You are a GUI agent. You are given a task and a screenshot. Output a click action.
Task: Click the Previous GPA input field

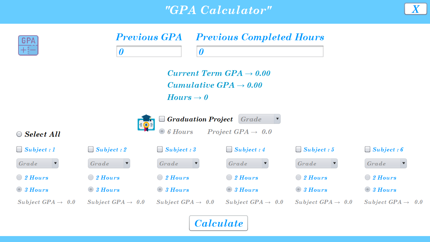pos(149,51)
